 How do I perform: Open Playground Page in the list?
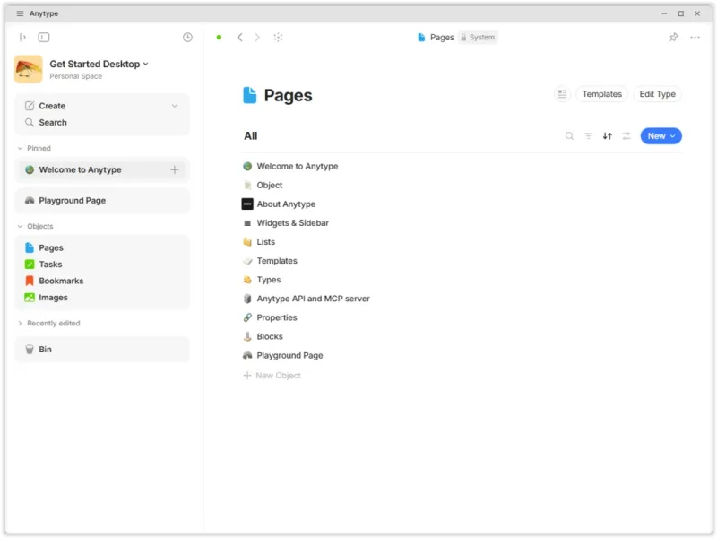289,355
